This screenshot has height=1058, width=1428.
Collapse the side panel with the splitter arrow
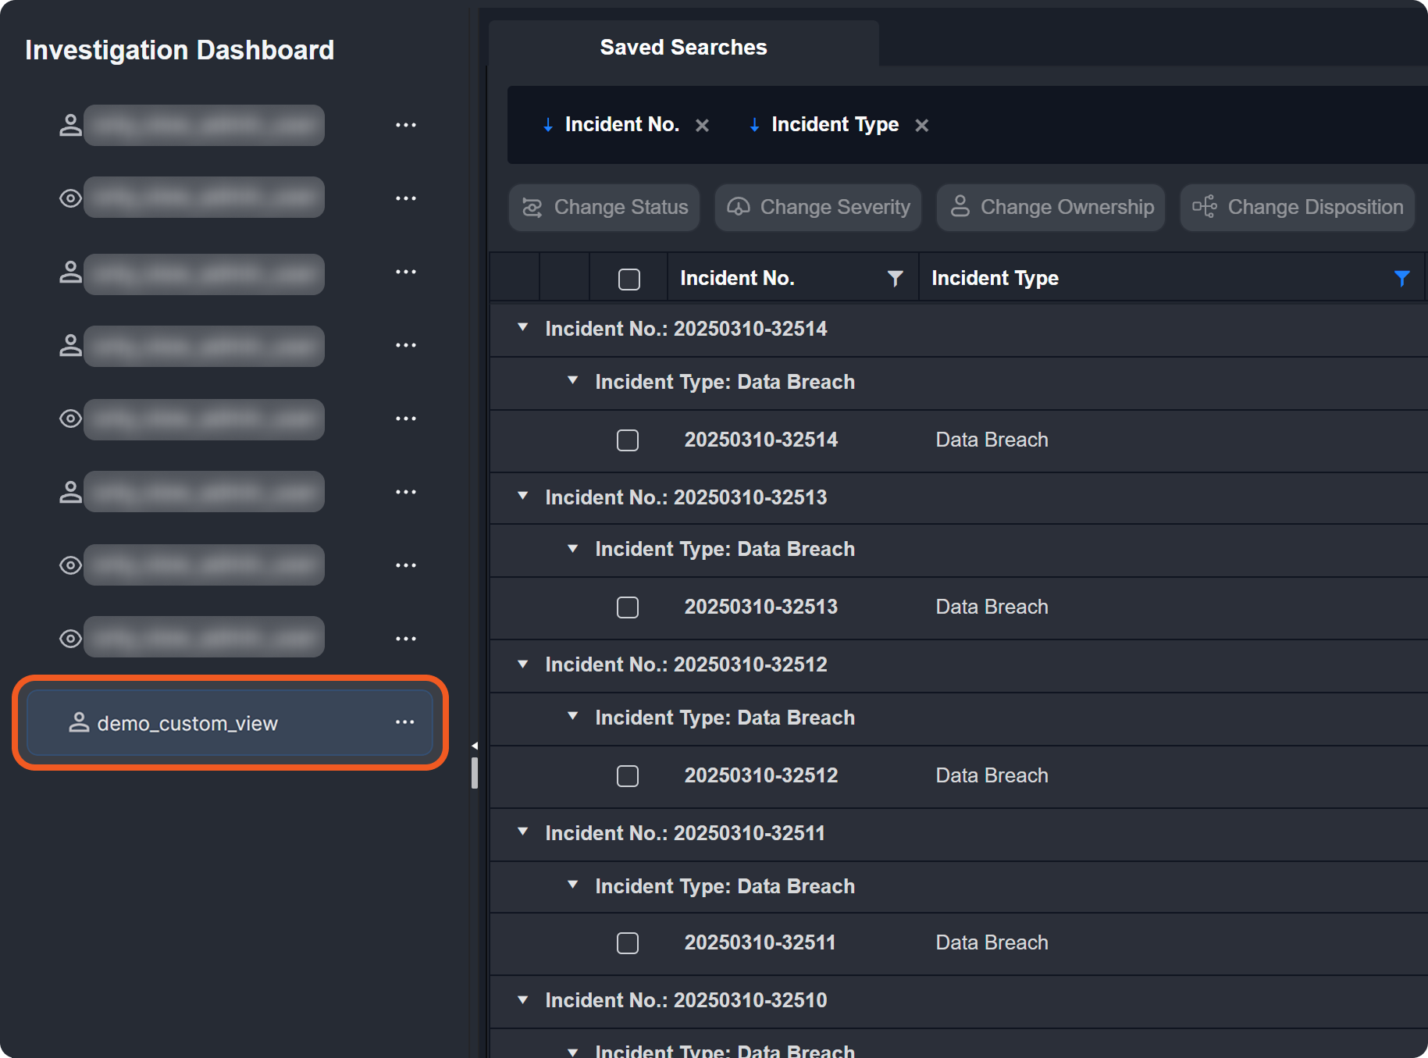[474, 746]
